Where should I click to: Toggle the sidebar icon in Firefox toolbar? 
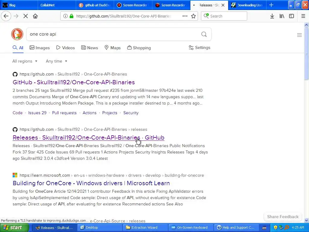pyautogui.click(x=291, y=16)
